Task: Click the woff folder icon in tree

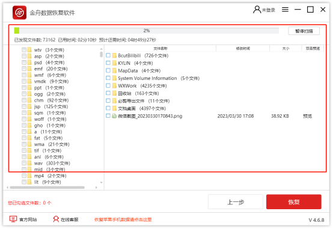Action: click(x=29, y=119)
